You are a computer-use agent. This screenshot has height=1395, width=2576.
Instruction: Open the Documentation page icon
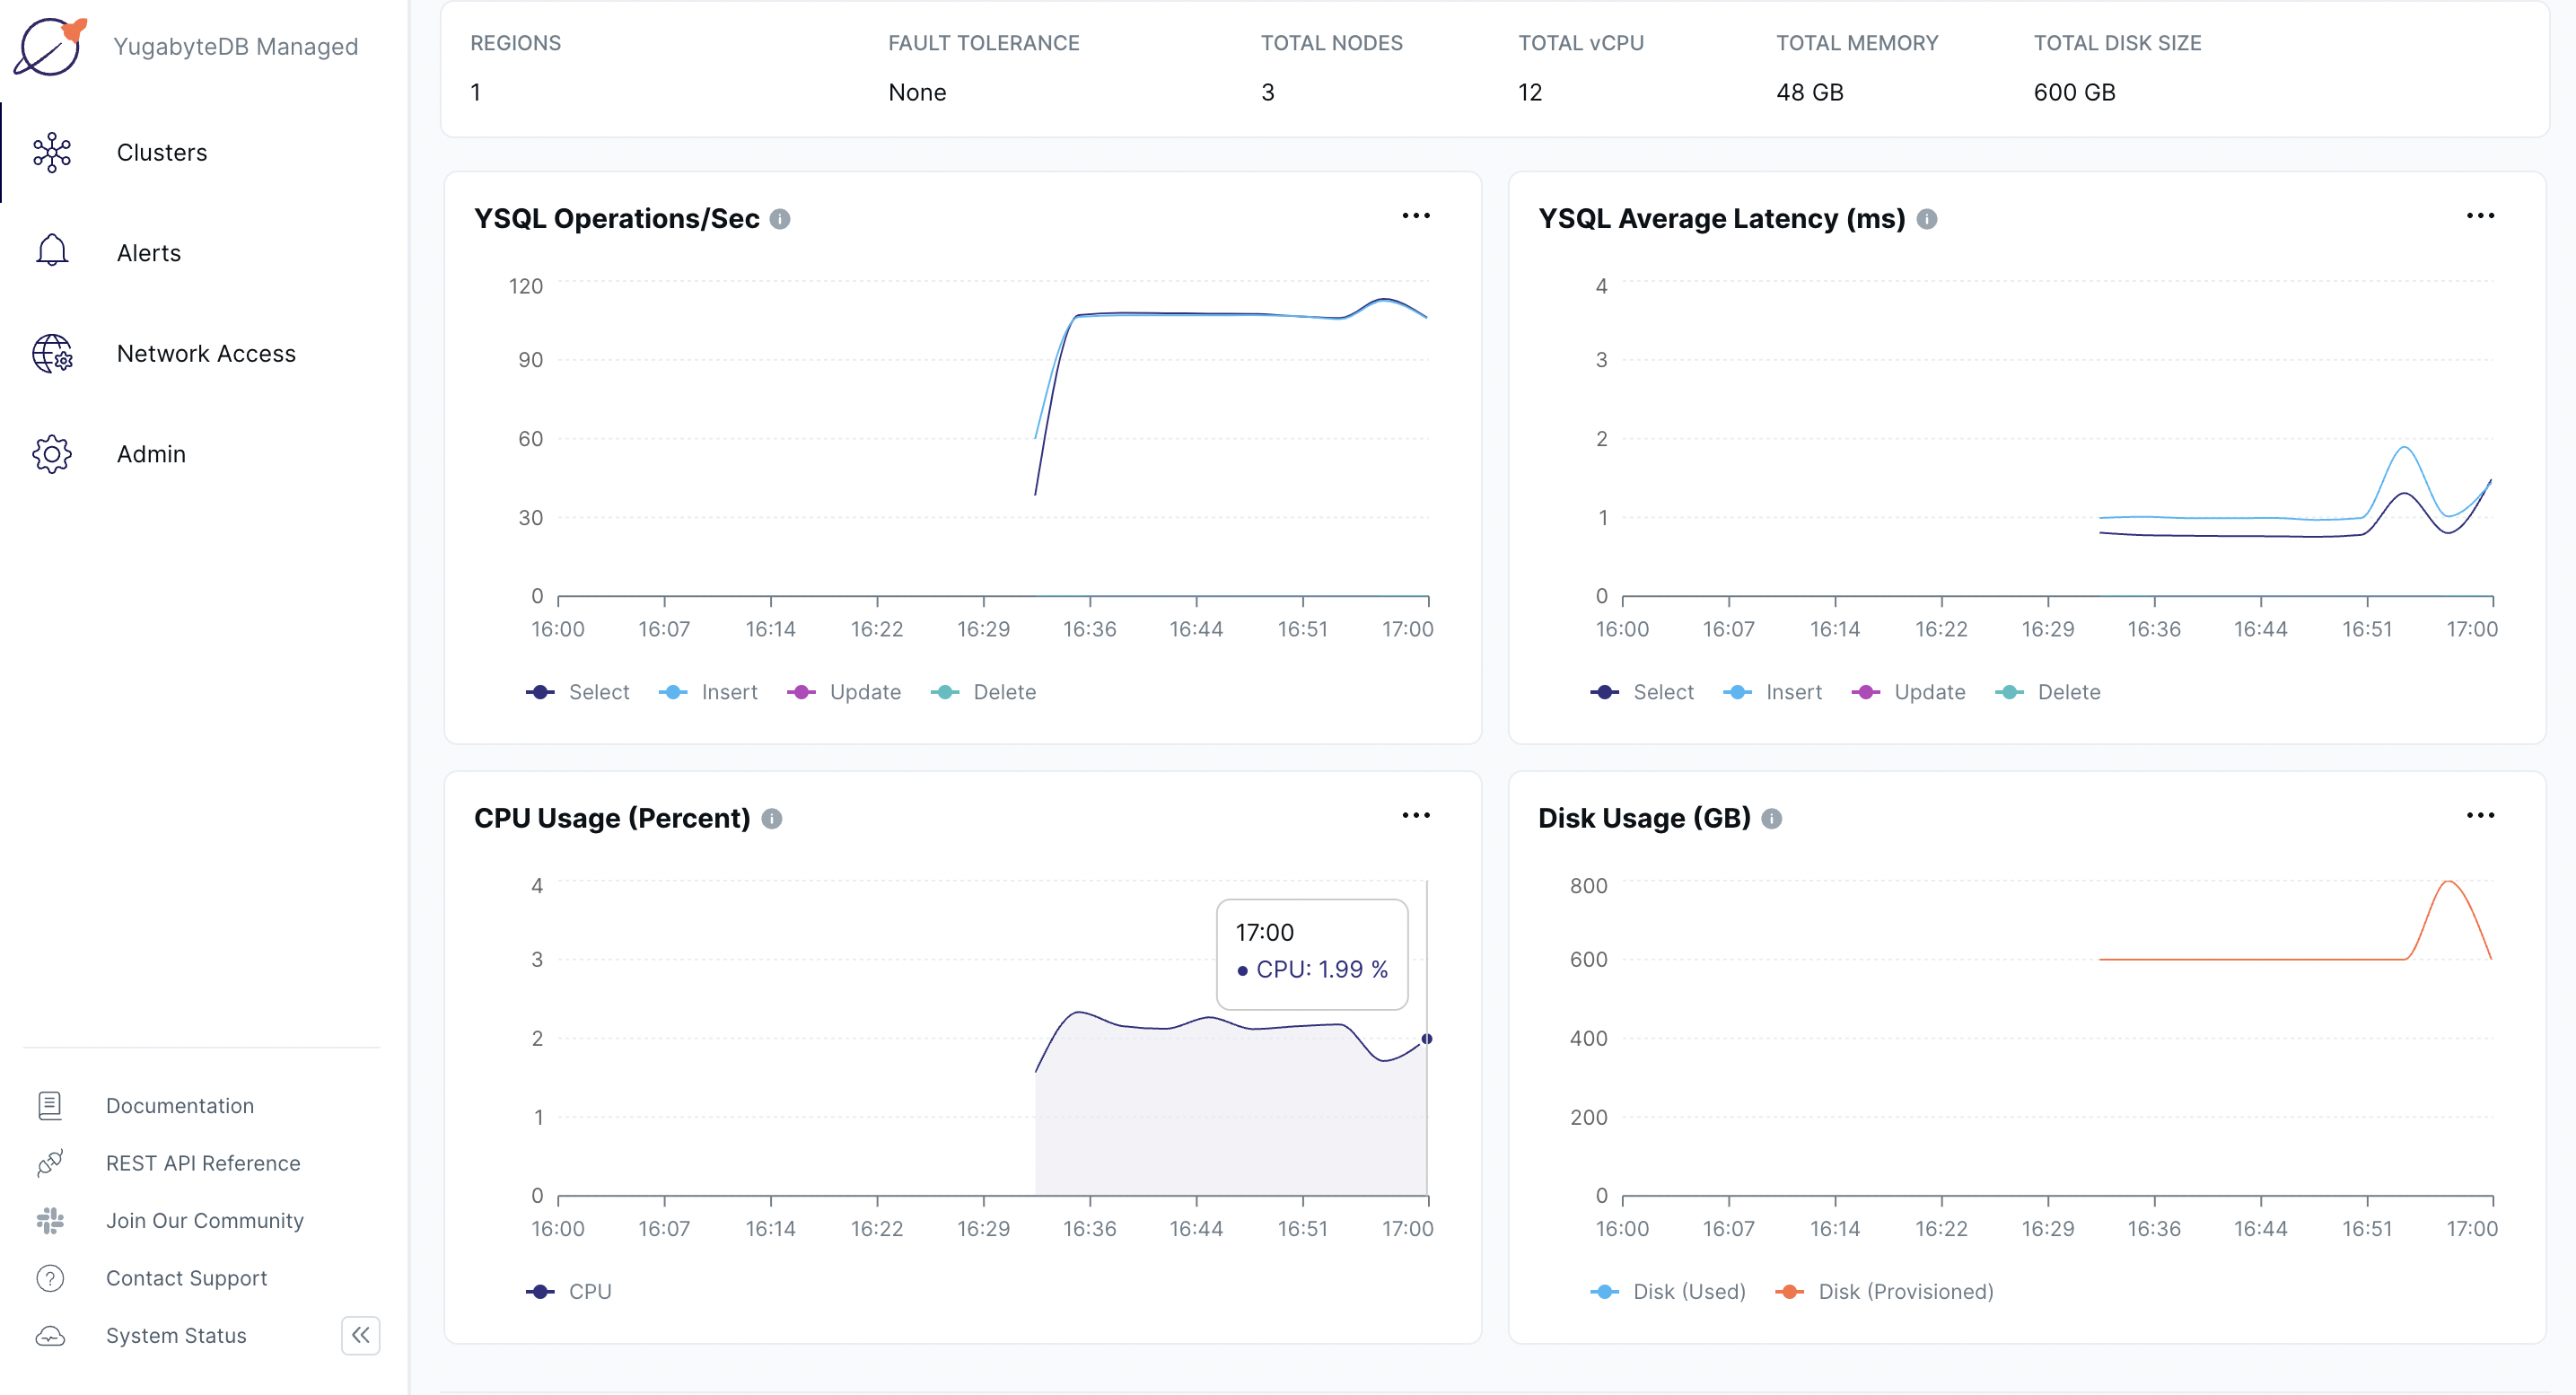[x=50, y=1105]
